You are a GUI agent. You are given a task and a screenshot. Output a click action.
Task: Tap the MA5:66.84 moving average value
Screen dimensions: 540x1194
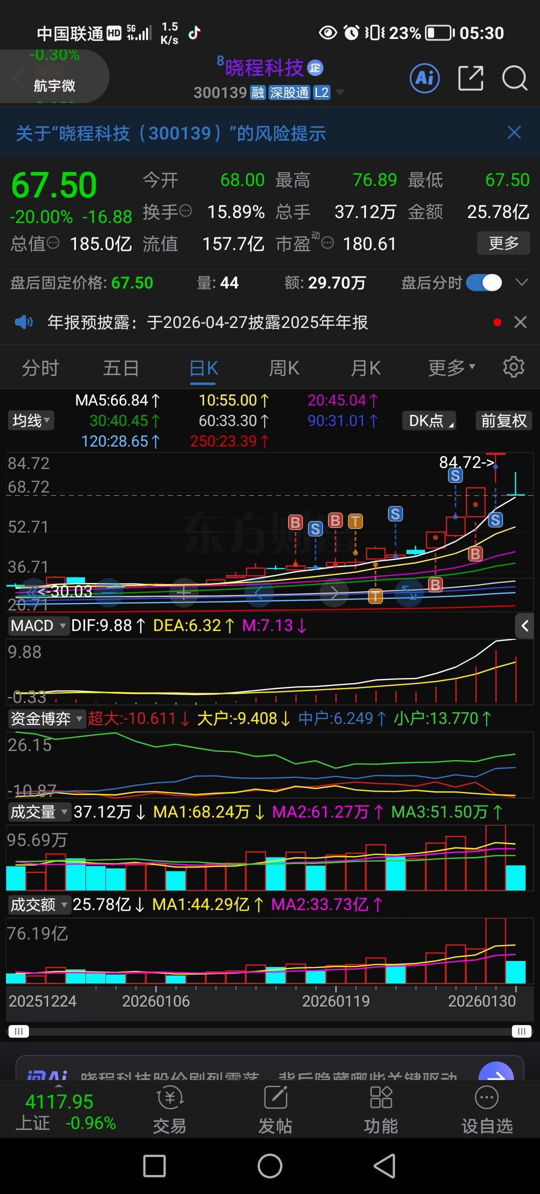[117, 400]
